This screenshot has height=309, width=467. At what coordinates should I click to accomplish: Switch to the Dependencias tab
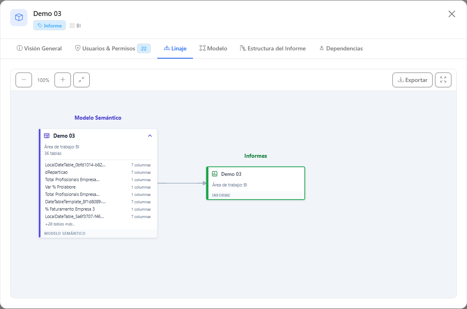coord(341,49)
